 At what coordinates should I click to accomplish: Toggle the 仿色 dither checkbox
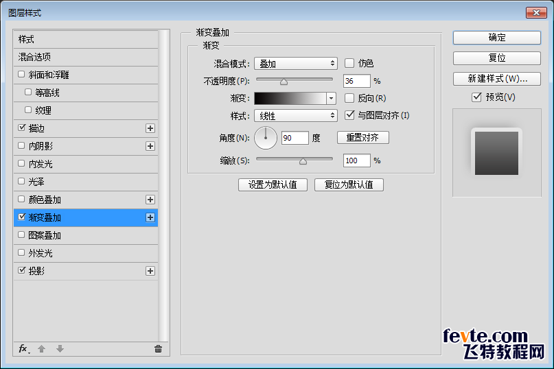349,63
